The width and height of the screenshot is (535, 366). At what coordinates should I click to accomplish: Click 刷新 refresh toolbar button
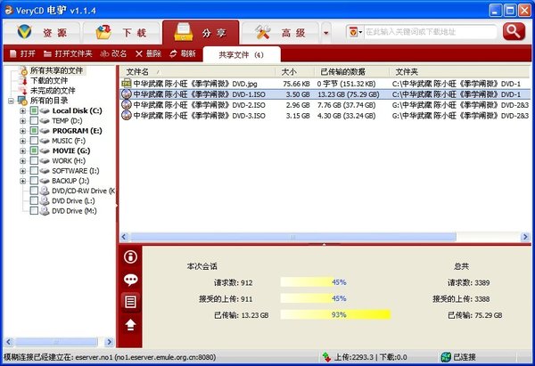tap(183, 53)
